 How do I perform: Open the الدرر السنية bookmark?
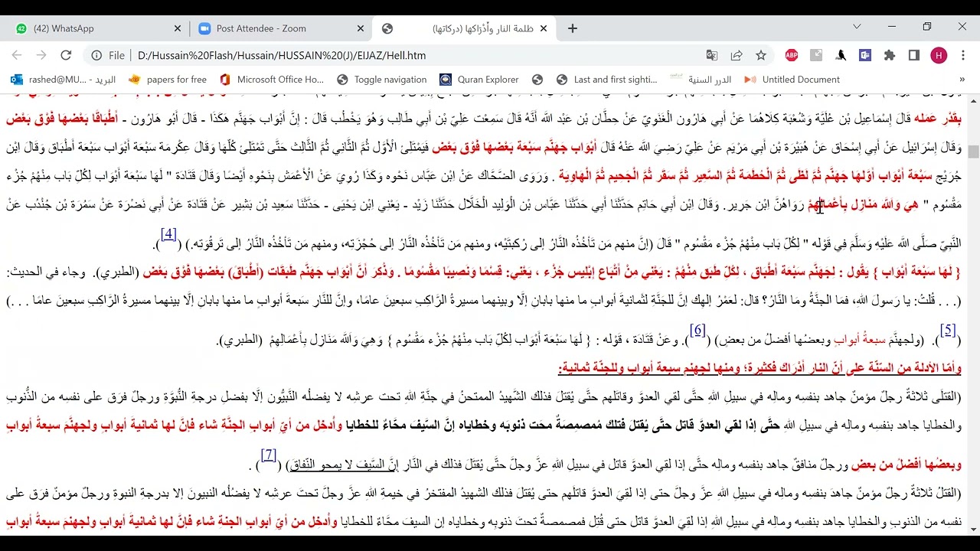tap(701, 80)
